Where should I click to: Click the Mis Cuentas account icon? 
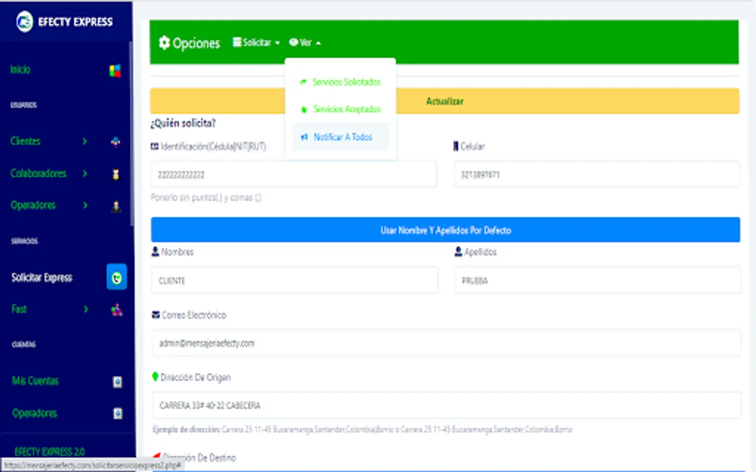[117, 382]
